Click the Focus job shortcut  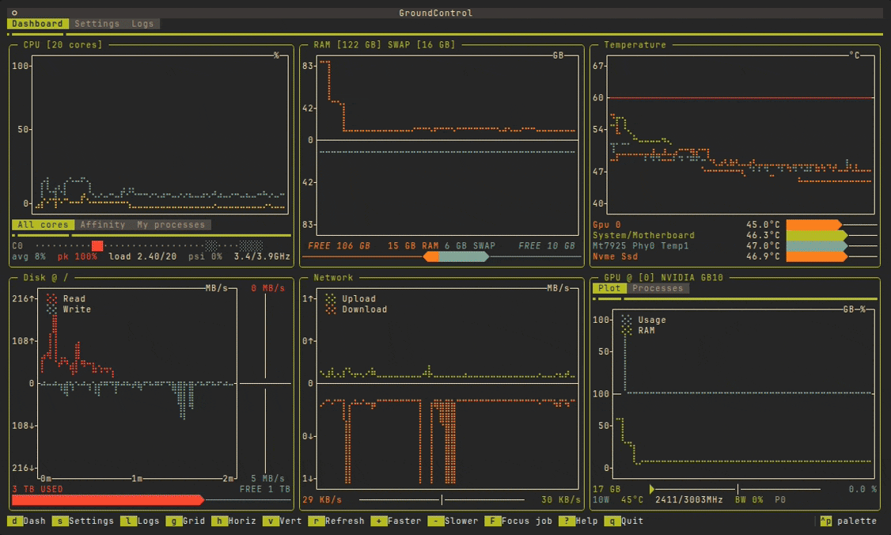[x=518, y=521]
